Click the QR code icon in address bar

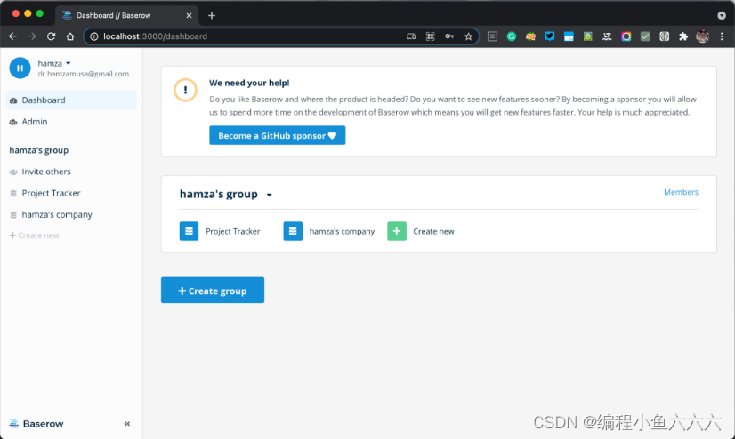point(430,36)
